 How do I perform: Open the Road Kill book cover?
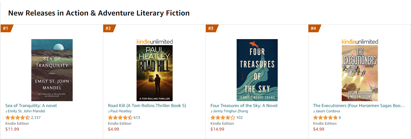click(154, 73)
